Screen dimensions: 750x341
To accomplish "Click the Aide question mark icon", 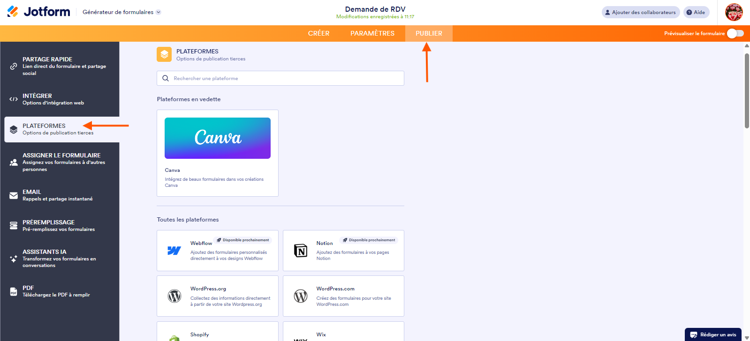I will (689, 12).
